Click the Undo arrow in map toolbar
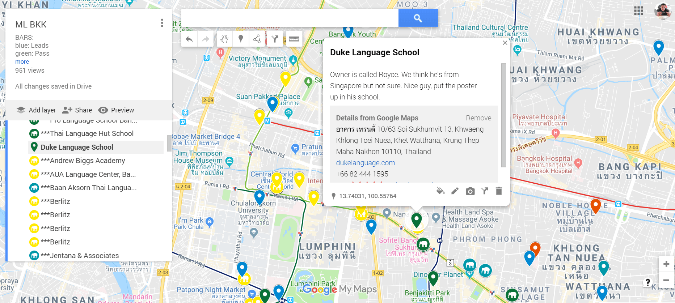Image resolution: width=675 pixels, height=303 pixels. tap(189, 39)
